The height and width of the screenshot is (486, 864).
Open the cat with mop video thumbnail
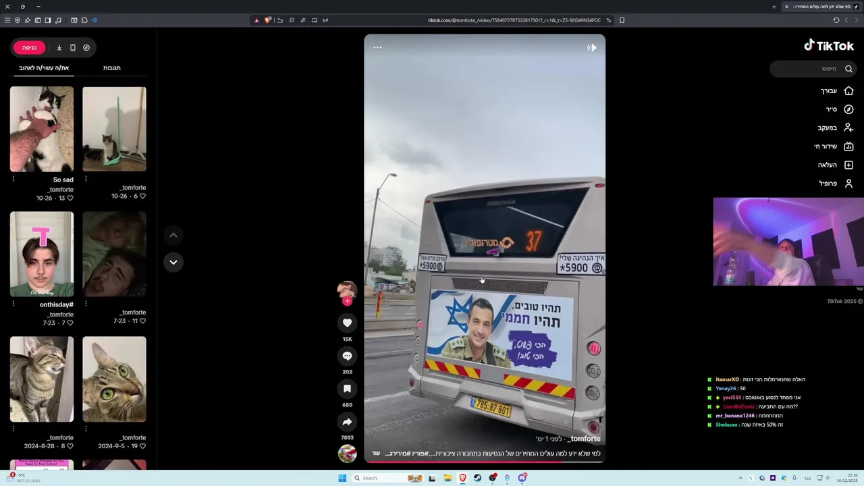114,129
